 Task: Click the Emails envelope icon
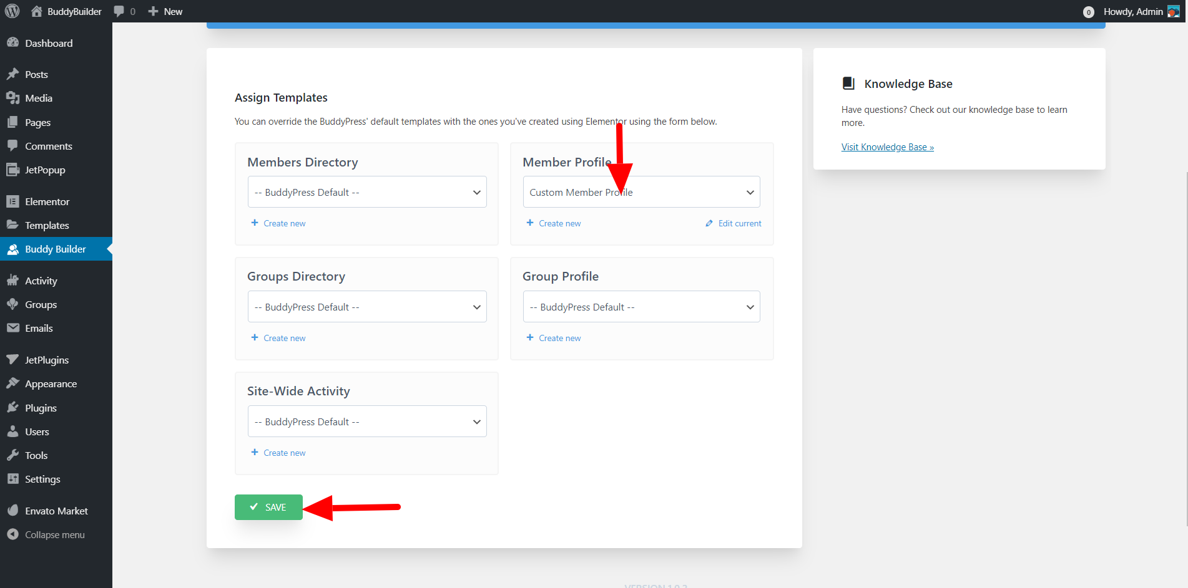(x=12, y=328)
